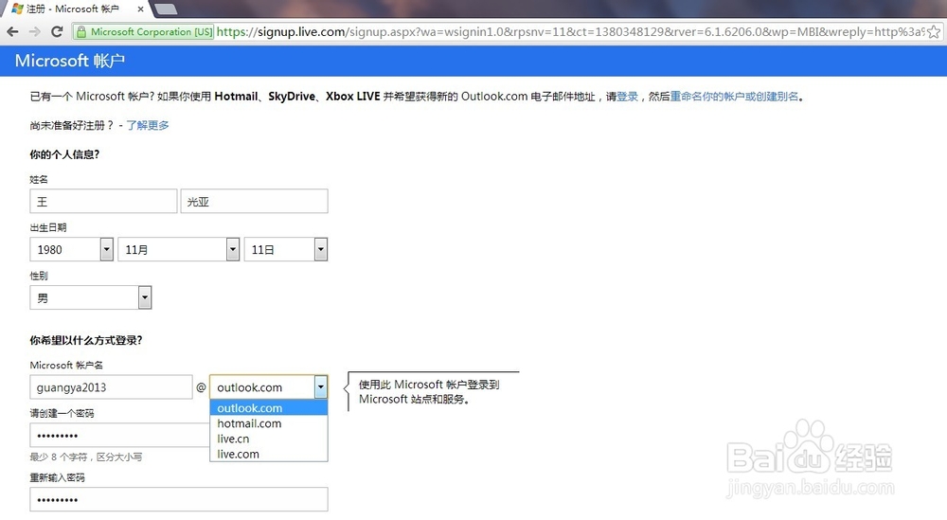The image size is (947, 520).
Task: Click the address bar URL
Action: coord(570,32)
